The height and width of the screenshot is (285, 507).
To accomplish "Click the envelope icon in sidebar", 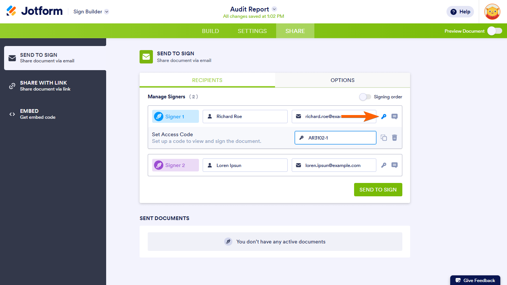I will 12,58.
